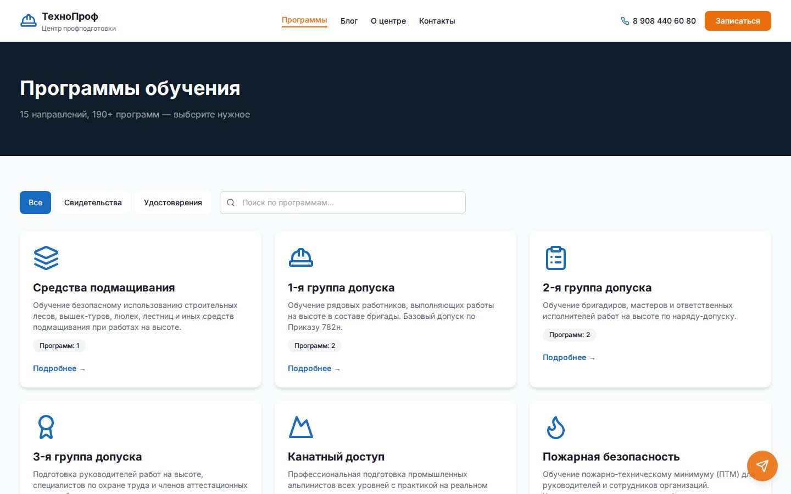The image size is (791, 494).
Task: Click the ТехноПроф brand name
Action: pos(70,16)
